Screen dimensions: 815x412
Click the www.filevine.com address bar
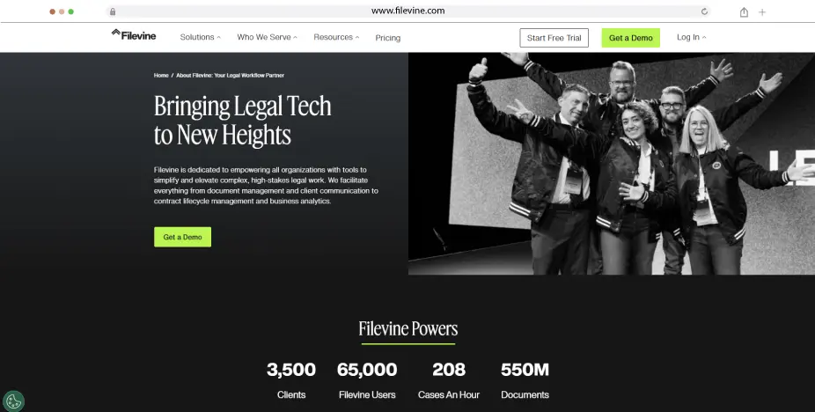(408, 11)
